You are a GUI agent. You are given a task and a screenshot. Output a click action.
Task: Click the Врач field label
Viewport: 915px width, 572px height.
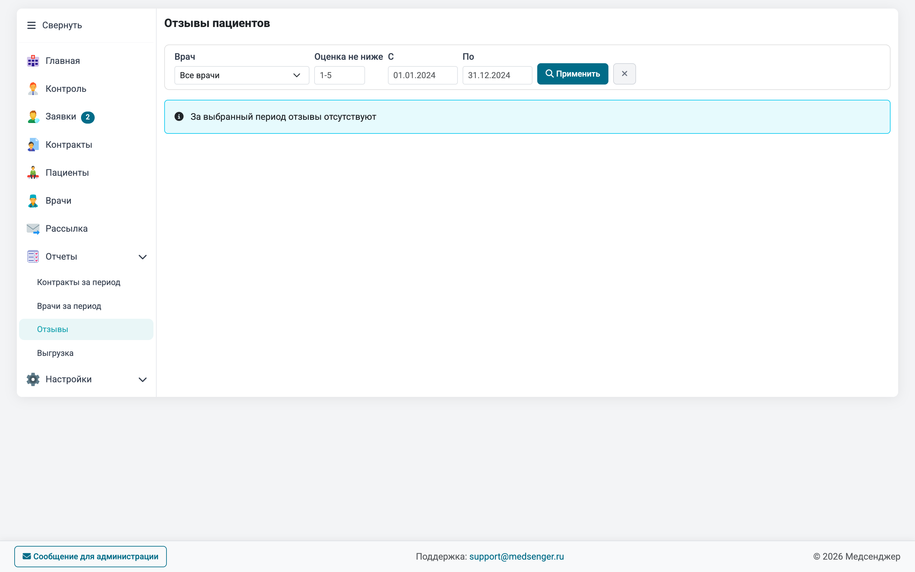click(x=185, y=57)
